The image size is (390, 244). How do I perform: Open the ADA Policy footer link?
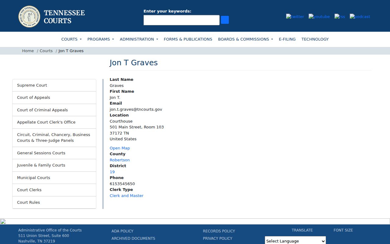point(122,231)
